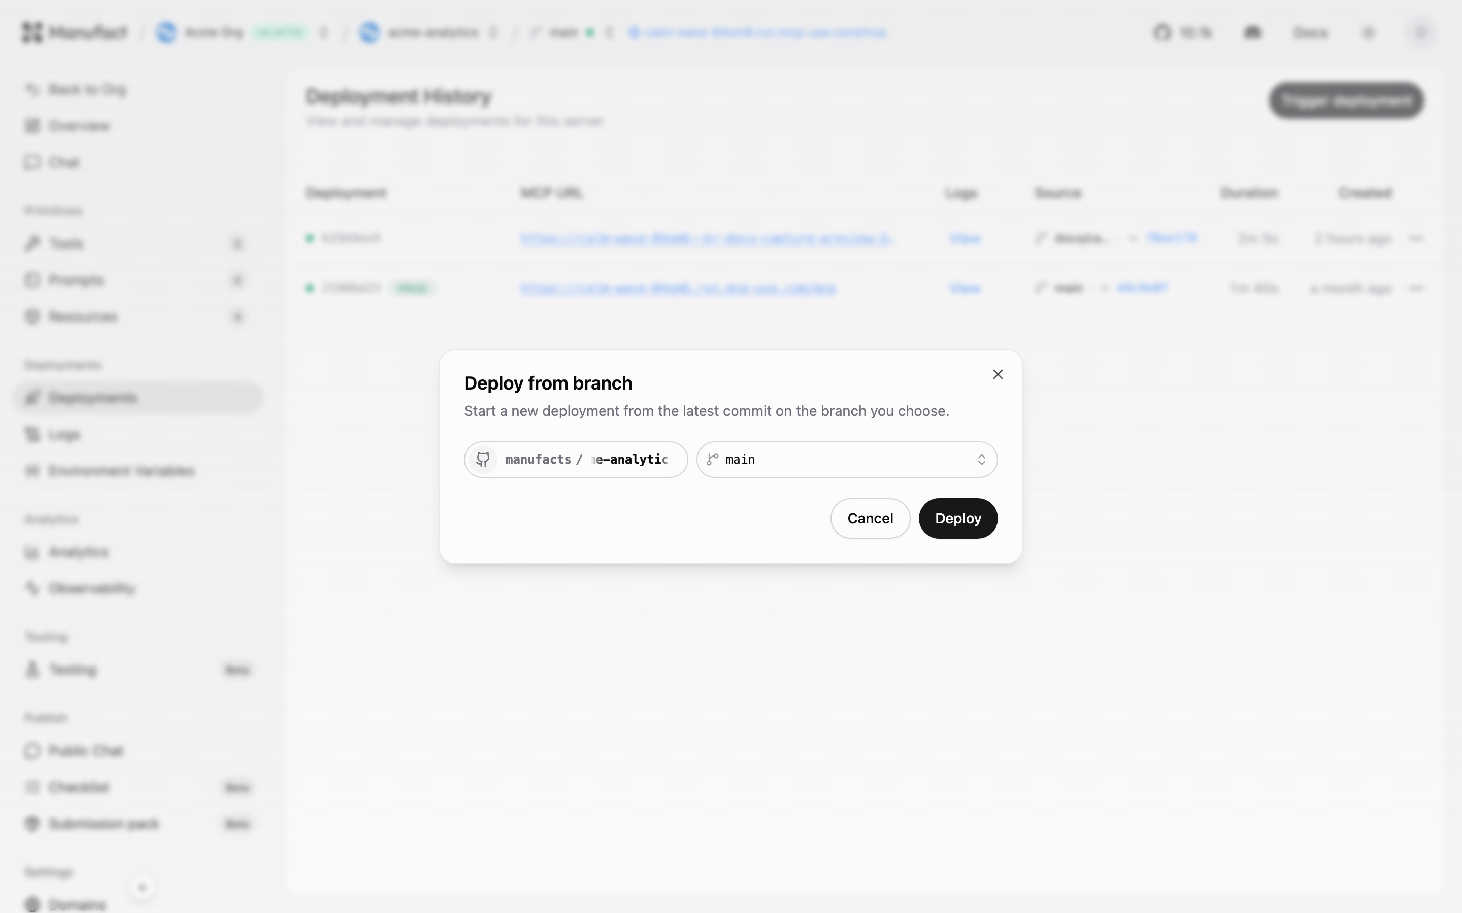Open Resources in the sidebar
Image resolution: width=1462 pixels, height=913 pixels.
pyautogui.click(x=139, y=317)
